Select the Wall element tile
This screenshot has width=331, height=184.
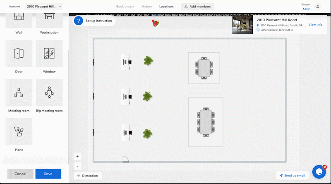[x=19, y=20]
